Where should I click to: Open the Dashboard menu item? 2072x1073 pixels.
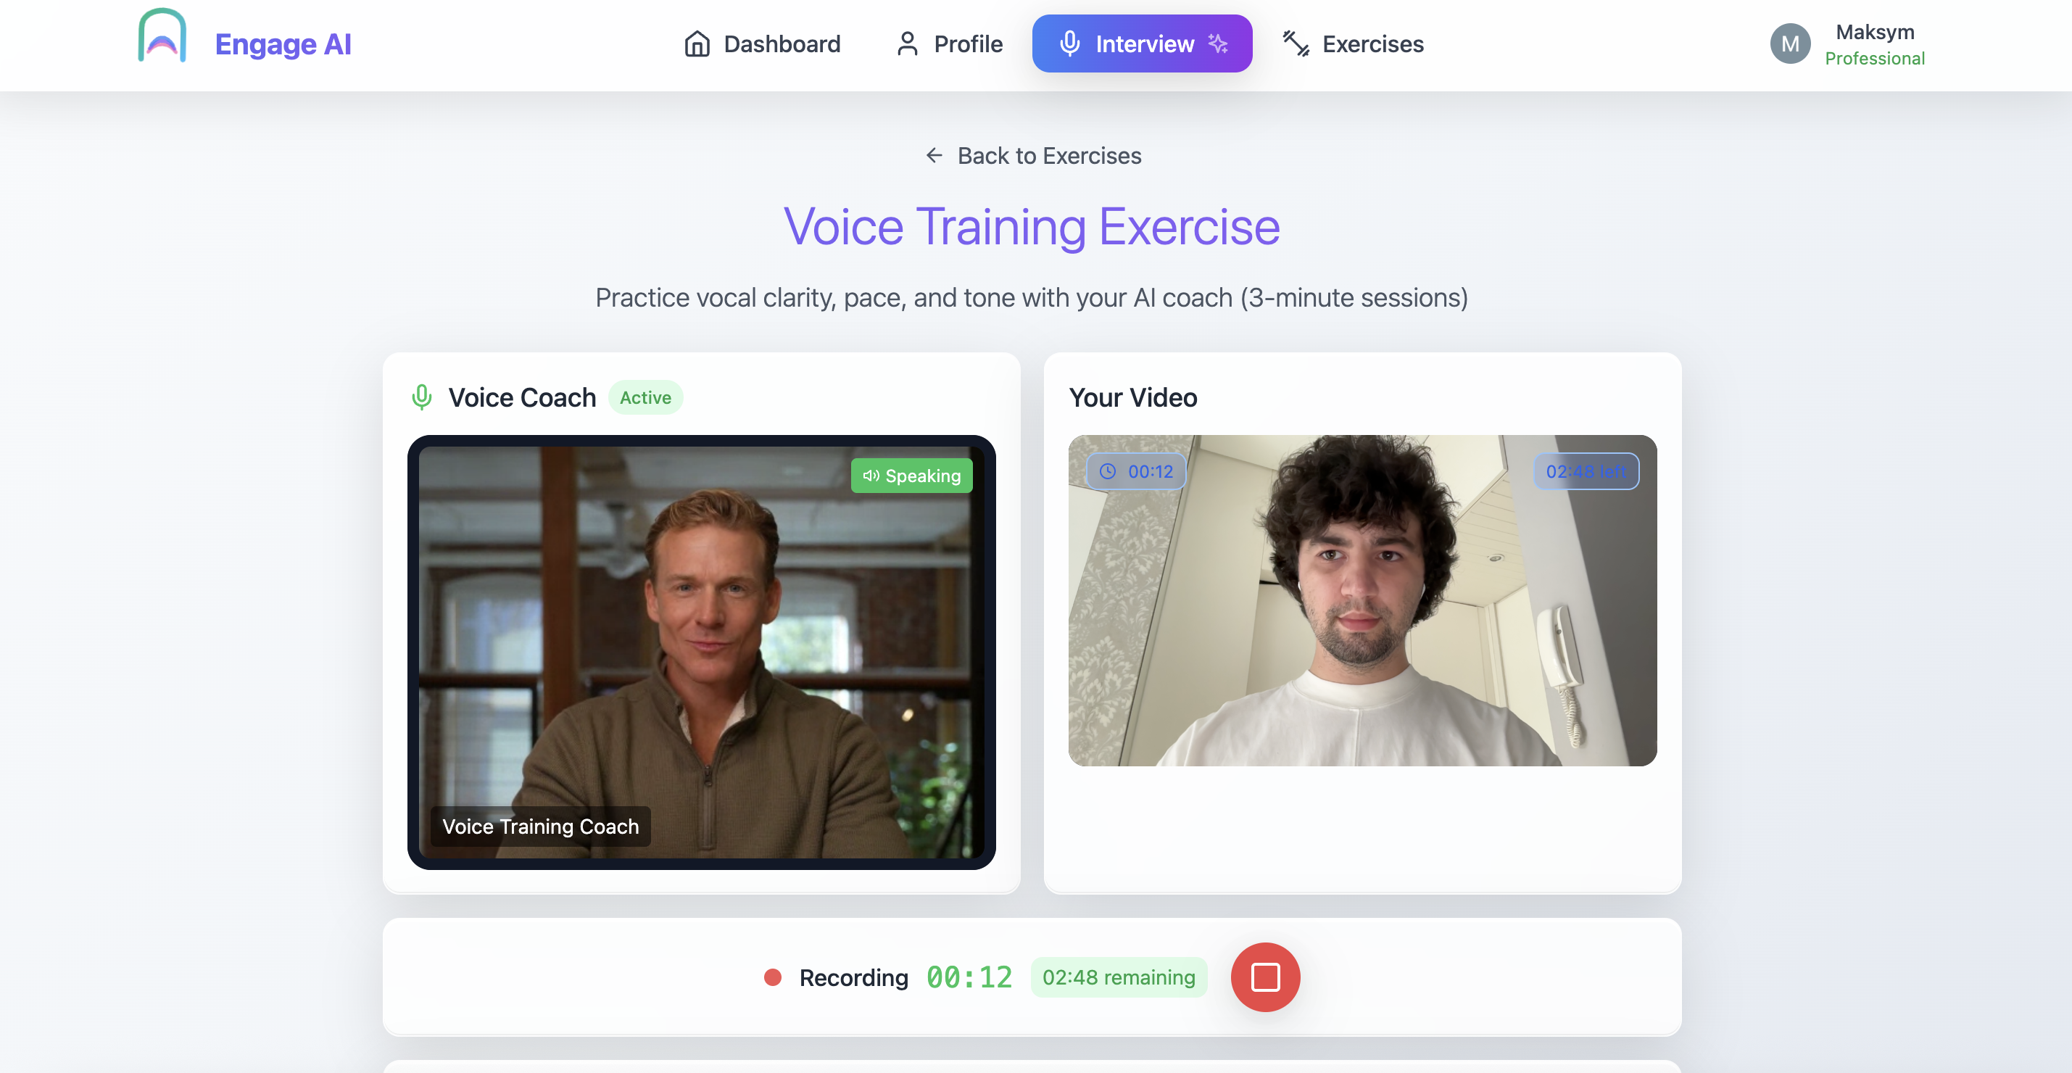[762, 43]
